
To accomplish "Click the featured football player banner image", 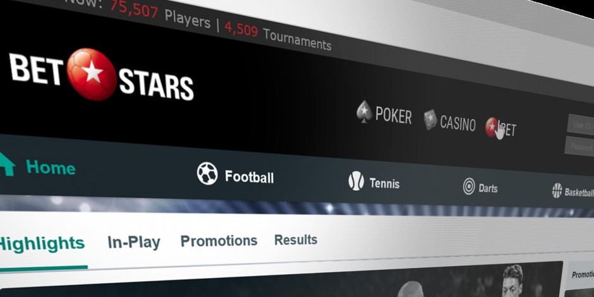I will (x=281, y=279).
